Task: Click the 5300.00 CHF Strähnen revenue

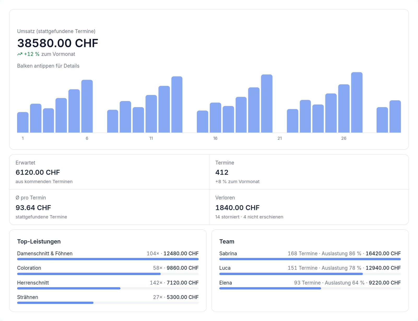Action: coord(183,297)
